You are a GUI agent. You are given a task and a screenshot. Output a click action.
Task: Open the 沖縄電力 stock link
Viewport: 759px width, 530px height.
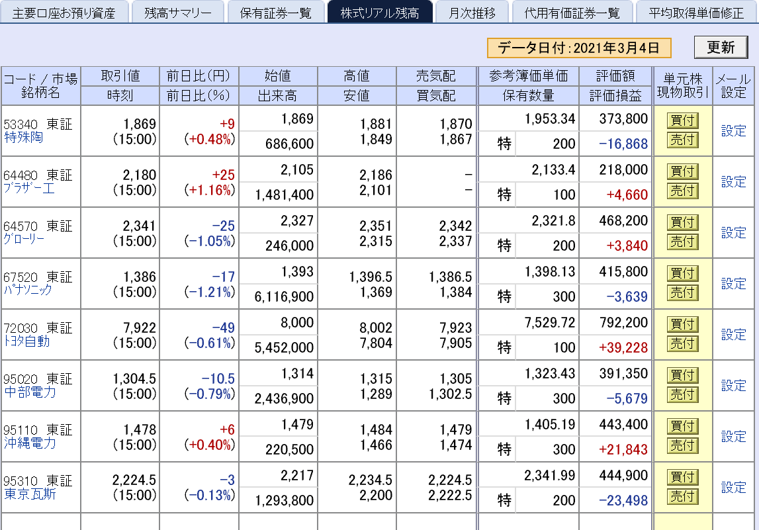(x=30, y=443)
